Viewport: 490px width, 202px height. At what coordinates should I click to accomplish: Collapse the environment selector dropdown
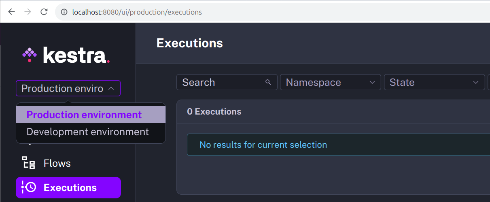(x=112, y=88)
